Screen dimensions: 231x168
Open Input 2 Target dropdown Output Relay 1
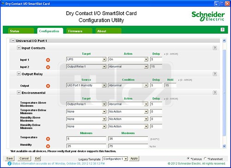point(86,67)
